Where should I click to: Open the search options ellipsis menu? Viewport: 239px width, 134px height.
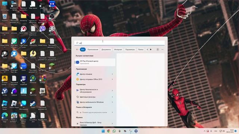[162, 50]
